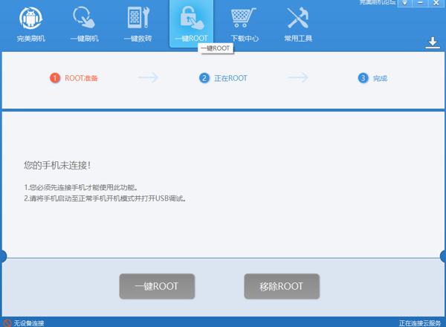Click the 完美刷机论坛 forum link
The width and height of the screenshot is (446, 327).
[377, 3]
